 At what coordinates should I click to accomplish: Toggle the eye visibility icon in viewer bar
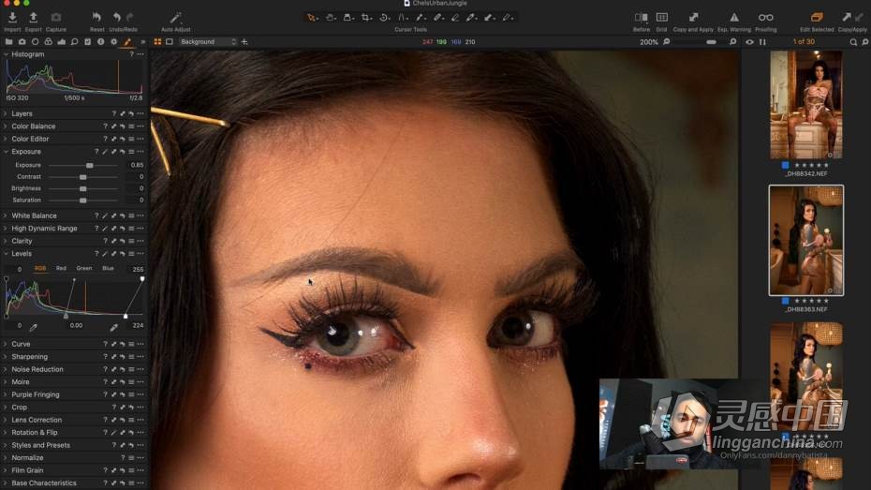pyautogui.click(x=750, y=41)
